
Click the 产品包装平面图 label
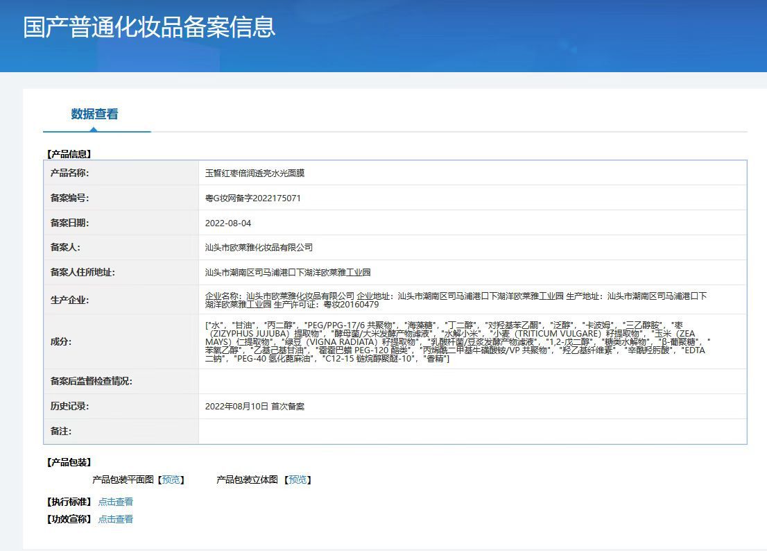click(x=123, y=480)
